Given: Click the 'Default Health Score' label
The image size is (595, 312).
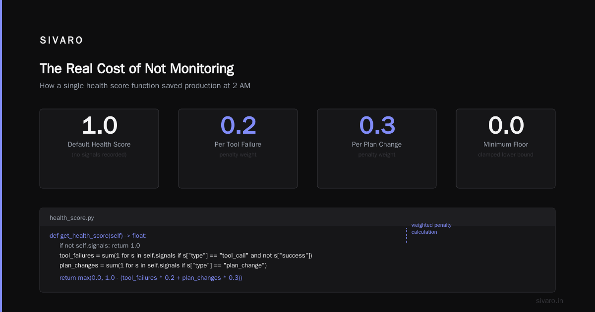Looking at the screenshot, I should point(99,145).
